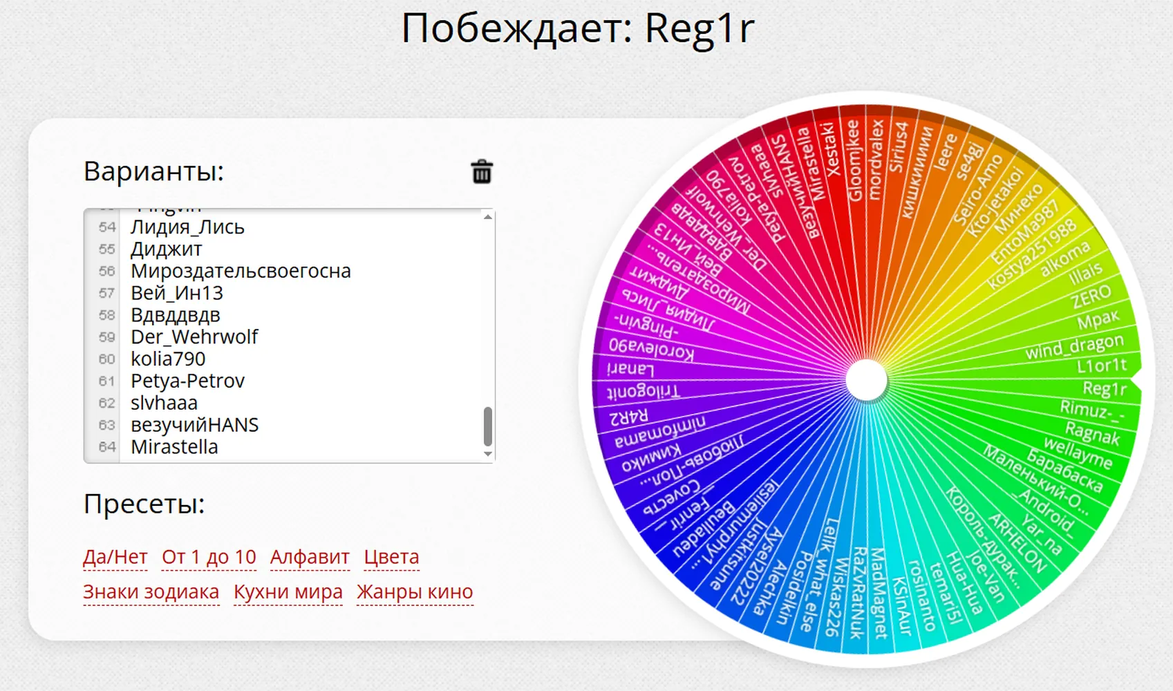Click line 61 Petya-Petrov in the list
The width and height of the screenshot is (1173, 691).
[x=187, y=381]
